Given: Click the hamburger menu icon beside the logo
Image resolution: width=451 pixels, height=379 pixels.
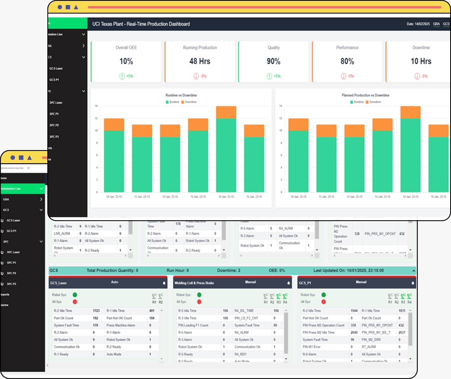Looking at the screenshot, I should coord(28,168).
